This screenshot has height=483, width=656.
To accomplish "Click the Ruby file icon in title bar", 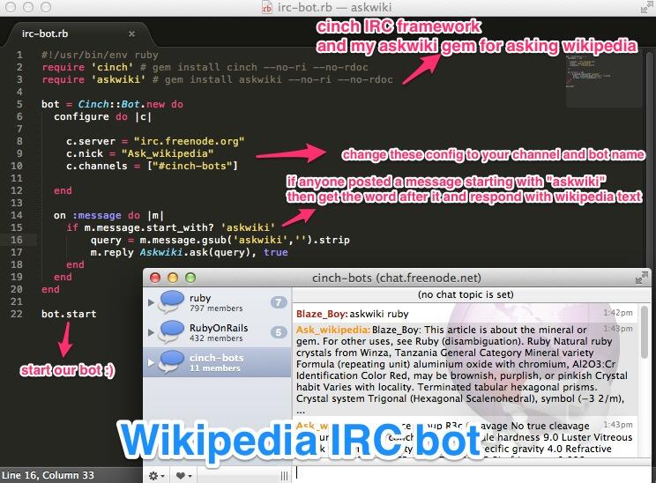I will pos(267,8).
